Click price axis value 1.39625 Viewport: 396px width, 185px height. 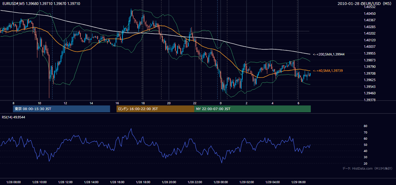(x=369, y=80)
